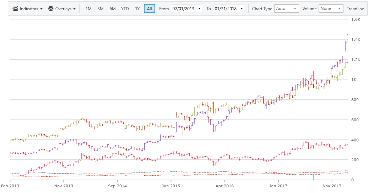374x193 pixels.
Task: Open the Chart Type Auto dropdown
Action: pyautogui.click(x=287, y=8)
